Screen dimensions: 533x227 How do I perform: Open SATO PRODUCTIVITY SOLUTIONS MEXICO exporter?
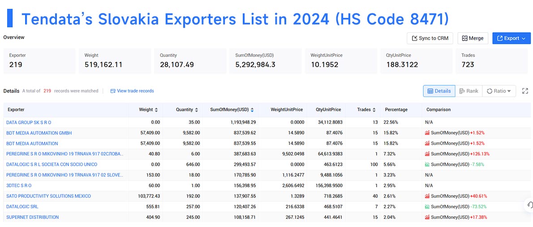(x=49, y=196)
